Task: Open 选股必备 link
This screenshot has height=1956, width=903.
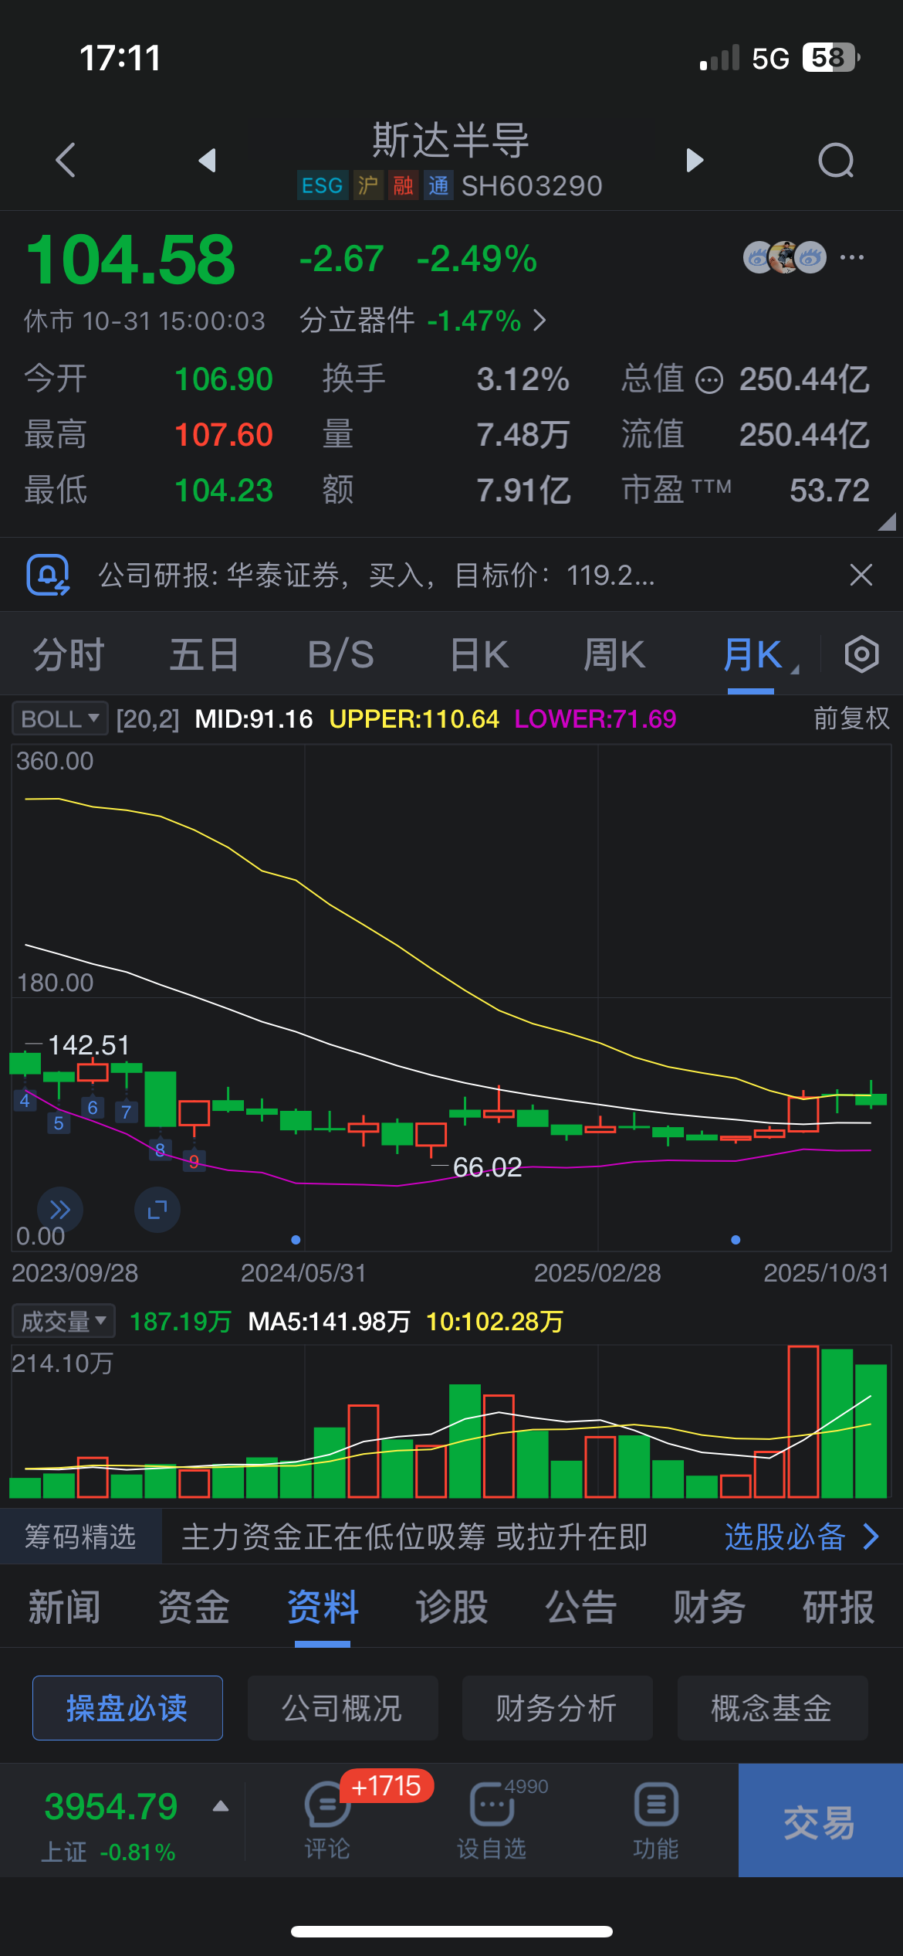Action: pos(801,1537)
